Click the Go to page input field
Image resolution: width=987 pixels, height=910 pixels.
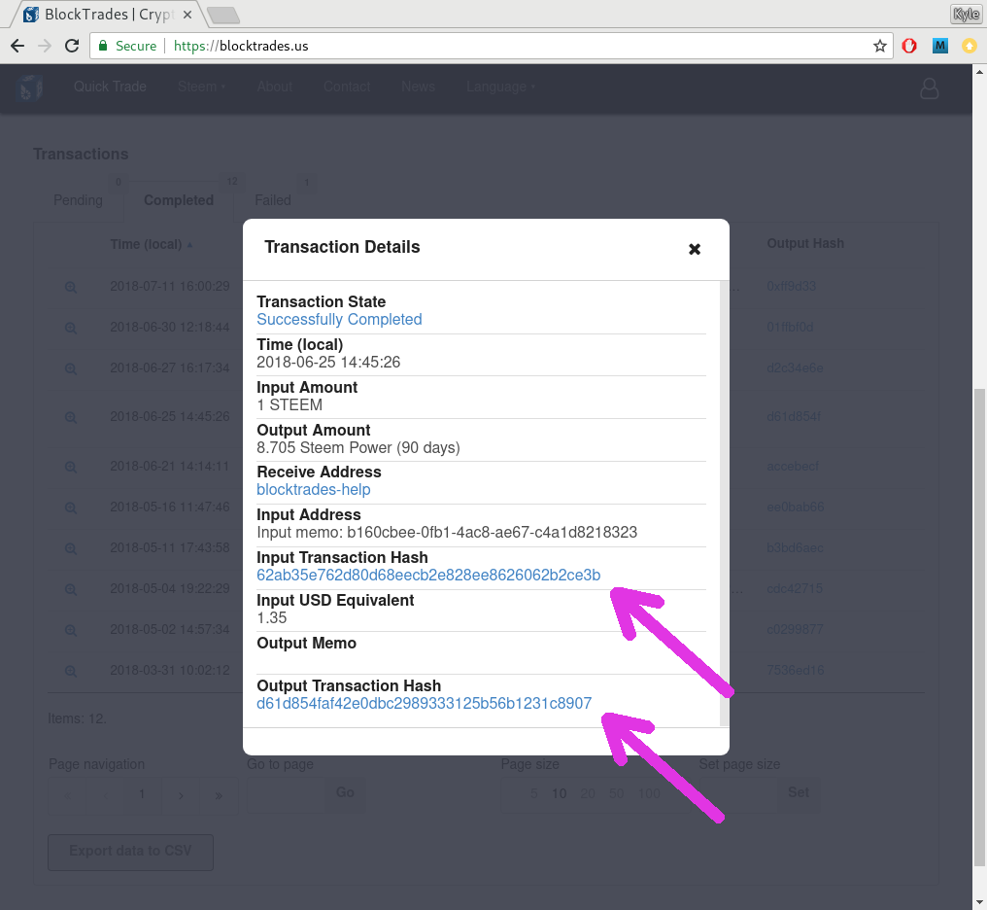pos(287,794)
